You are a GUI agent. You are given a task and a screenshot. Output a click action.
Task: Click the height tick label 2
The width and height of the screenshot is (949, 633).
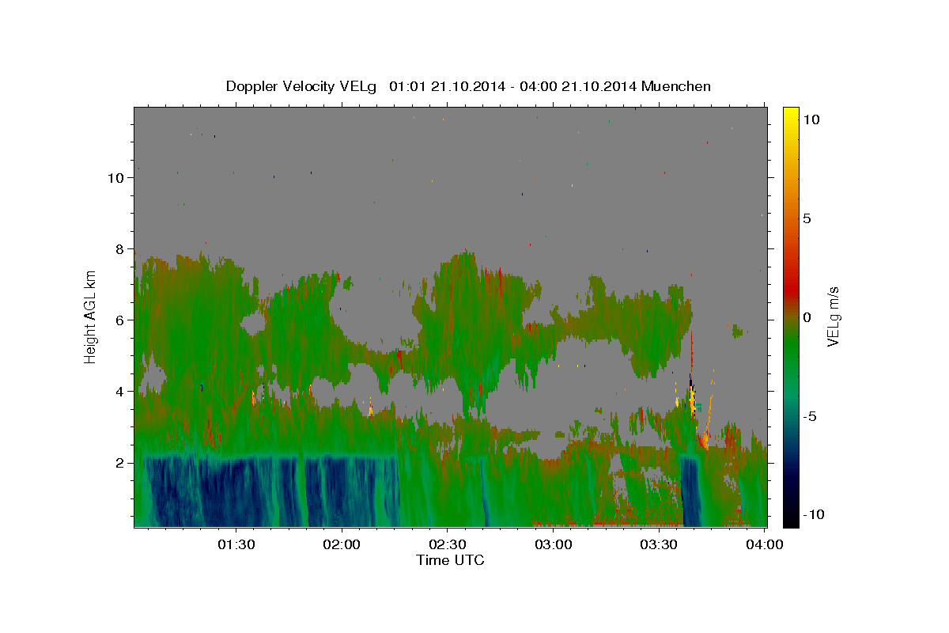point(120,463)
